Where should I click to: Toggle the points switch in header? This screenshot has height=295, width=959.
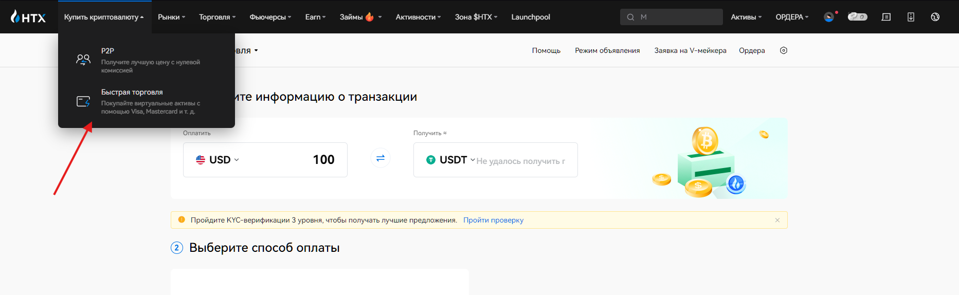(857, 17)
